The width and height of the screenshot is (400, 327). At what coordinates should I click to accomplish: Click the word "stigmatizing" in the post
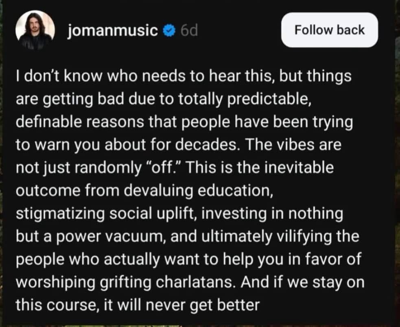(60, 214)
